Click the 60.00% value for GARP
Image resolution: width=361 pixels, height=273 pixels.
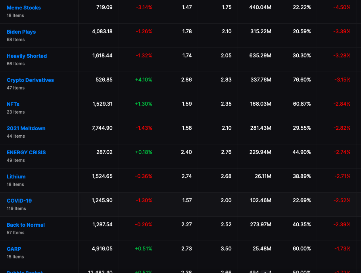pyautogui.click(x=301, y=248)
